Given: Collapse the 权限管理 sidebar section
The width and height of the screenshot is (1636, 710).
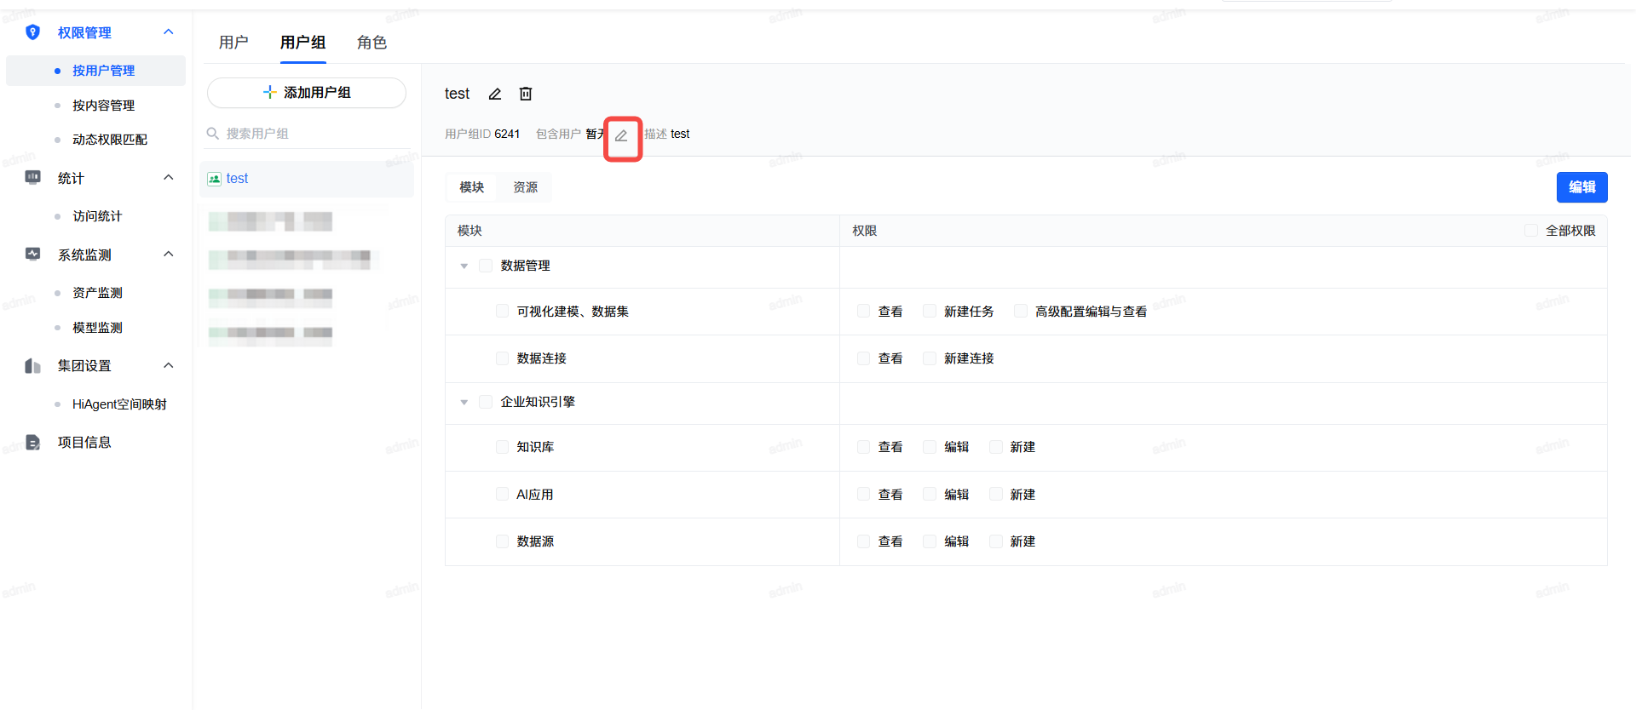Looking at the screenshot, I should tap(169, 32).
